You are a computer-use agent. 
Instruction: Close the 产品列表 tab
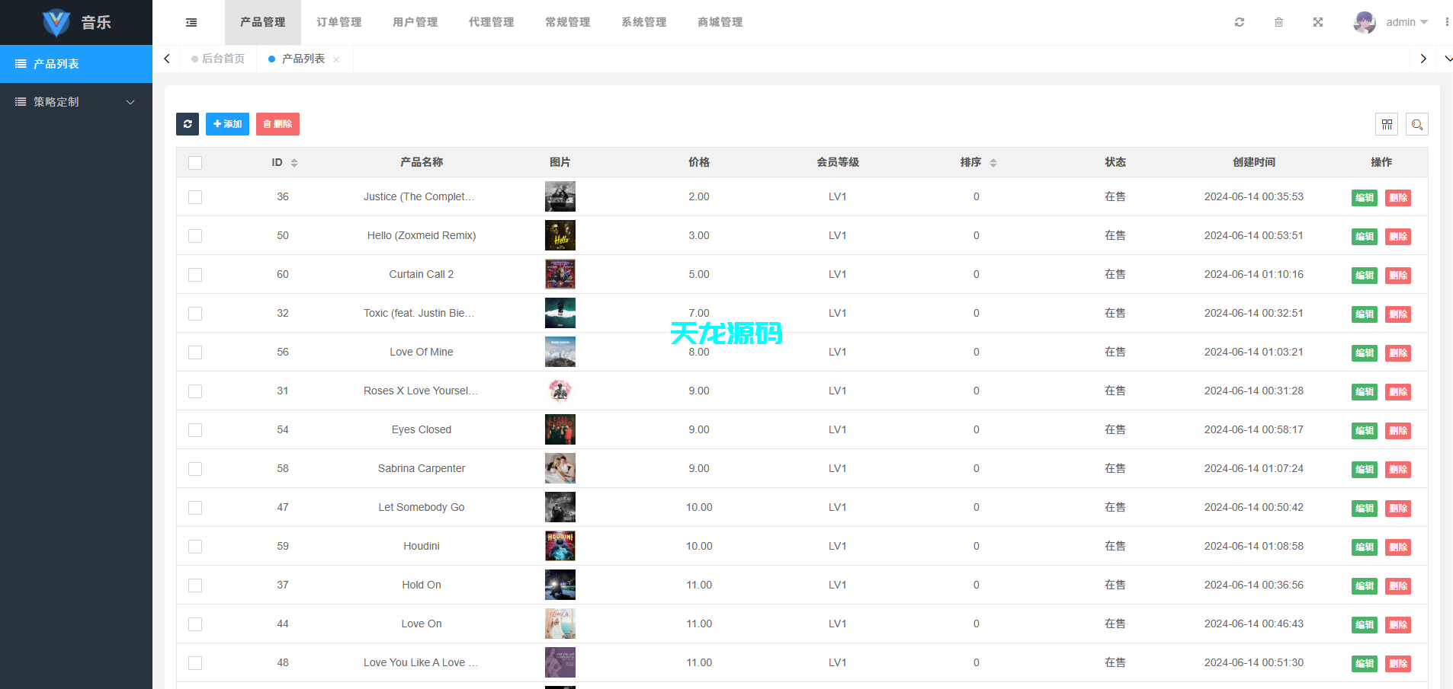pyautogui.click(x=336, y=59)
